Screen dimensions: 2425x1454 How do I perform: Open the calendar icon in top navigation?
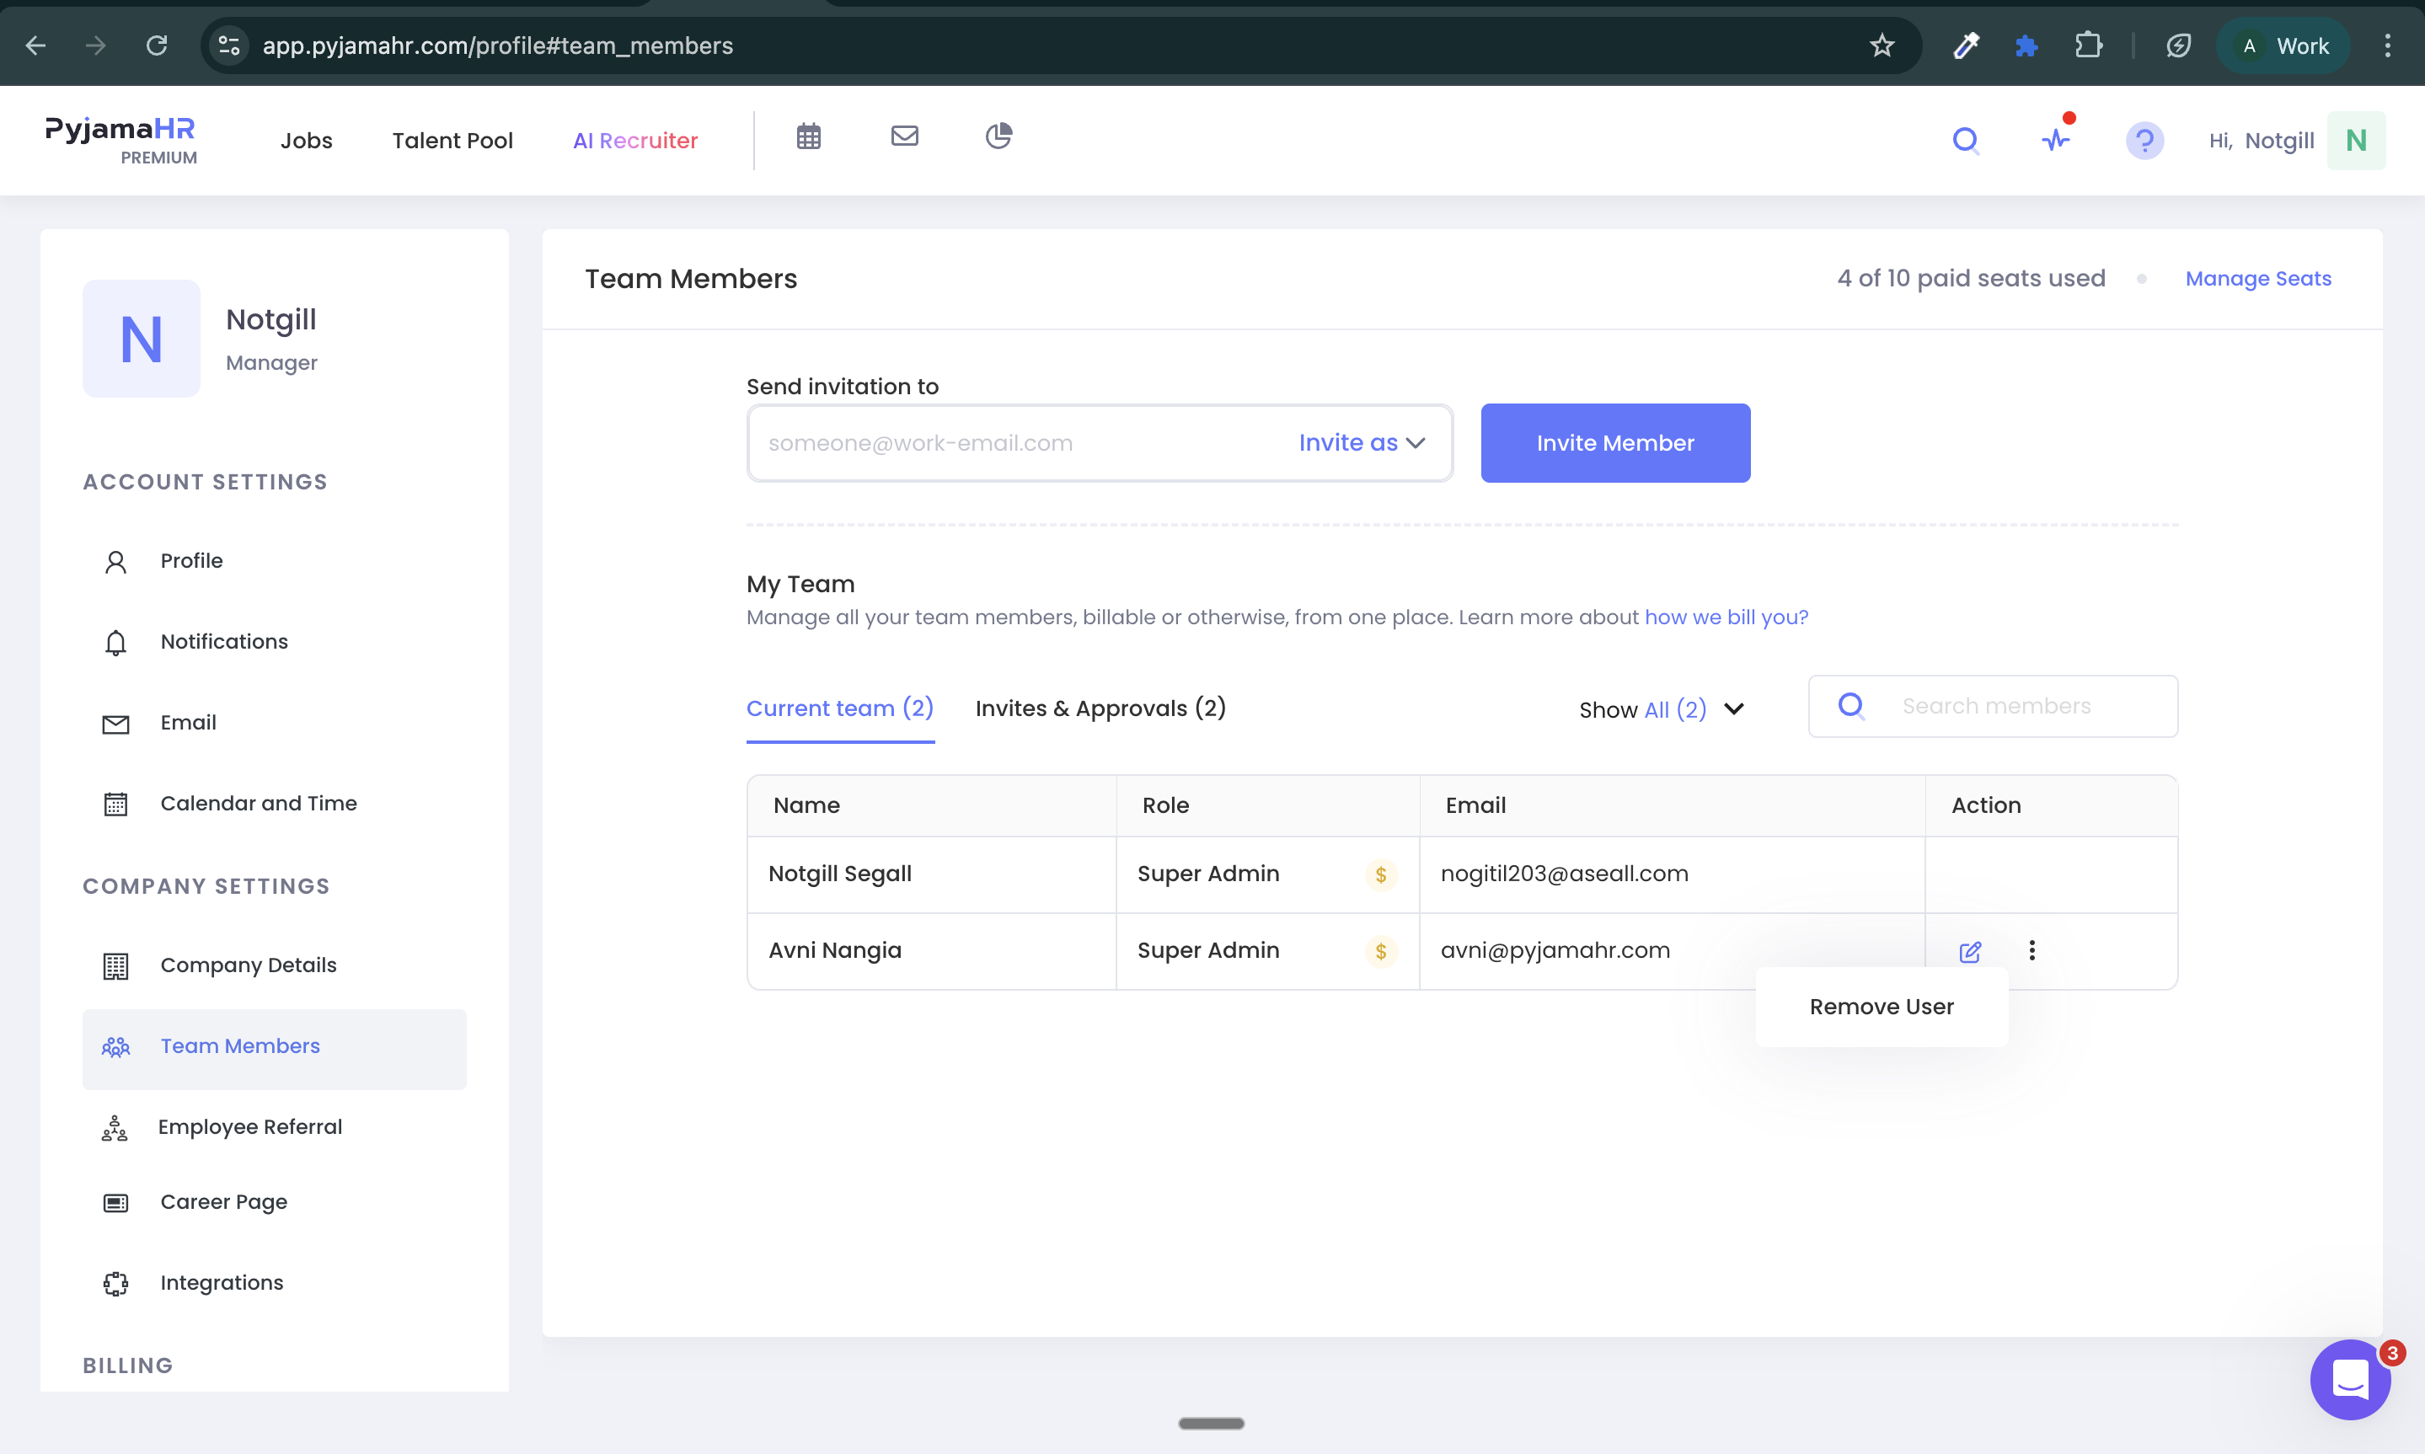808,136
